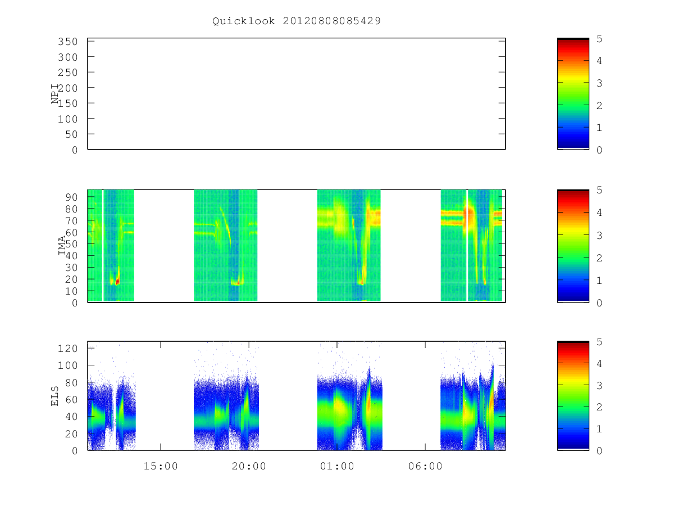The height and width of the screenshot is (506, 674).
Task: Click the 300 tick on NPI axis
Action: (67, 57)
